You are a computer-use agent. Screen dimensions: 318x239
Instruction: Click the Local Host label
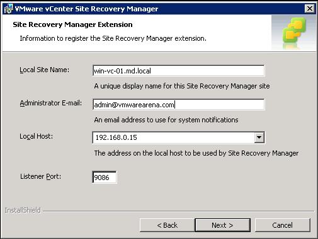(37, 136)
